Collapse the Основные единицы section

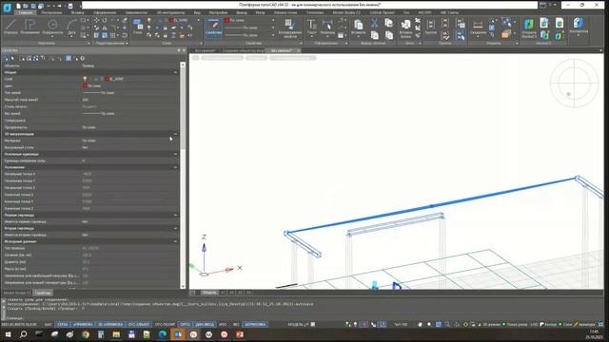tap(175, 154)
